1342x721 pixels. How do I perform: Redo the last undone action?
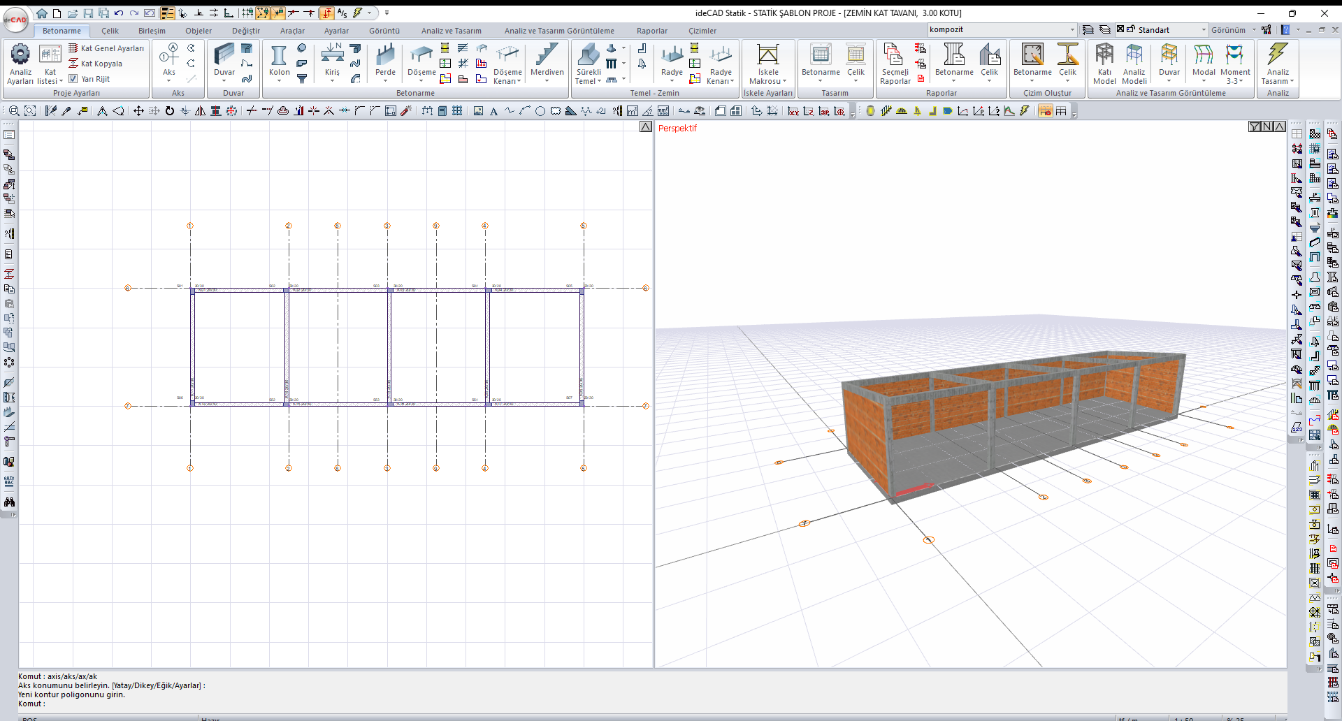pyautogui.click(x=134, y=13)
